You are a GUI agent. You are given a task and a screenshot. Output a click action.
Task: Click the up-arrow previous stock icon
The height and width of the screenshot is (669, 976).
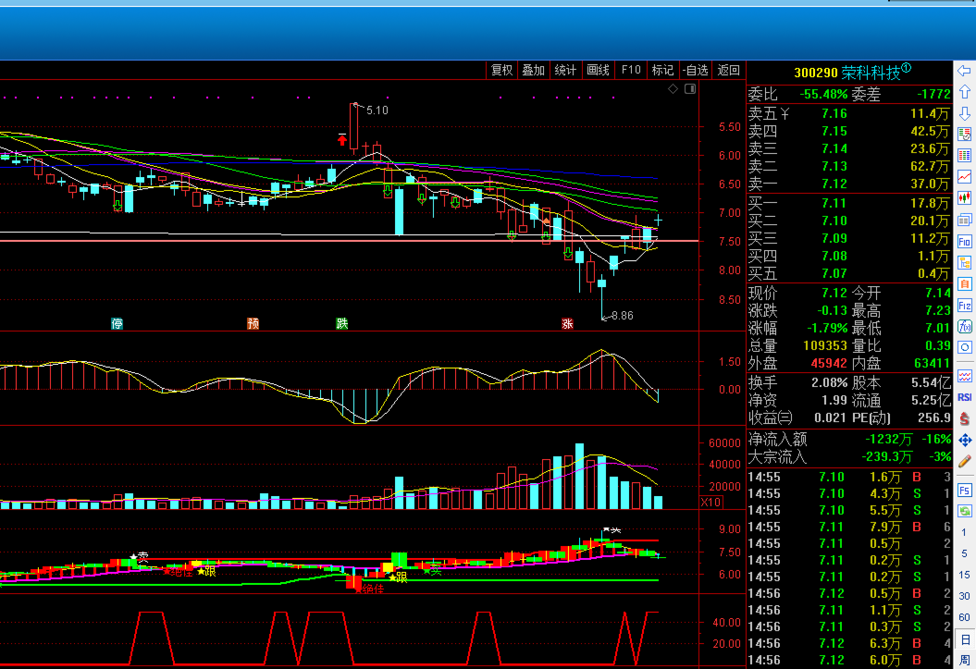click(964, 92)
